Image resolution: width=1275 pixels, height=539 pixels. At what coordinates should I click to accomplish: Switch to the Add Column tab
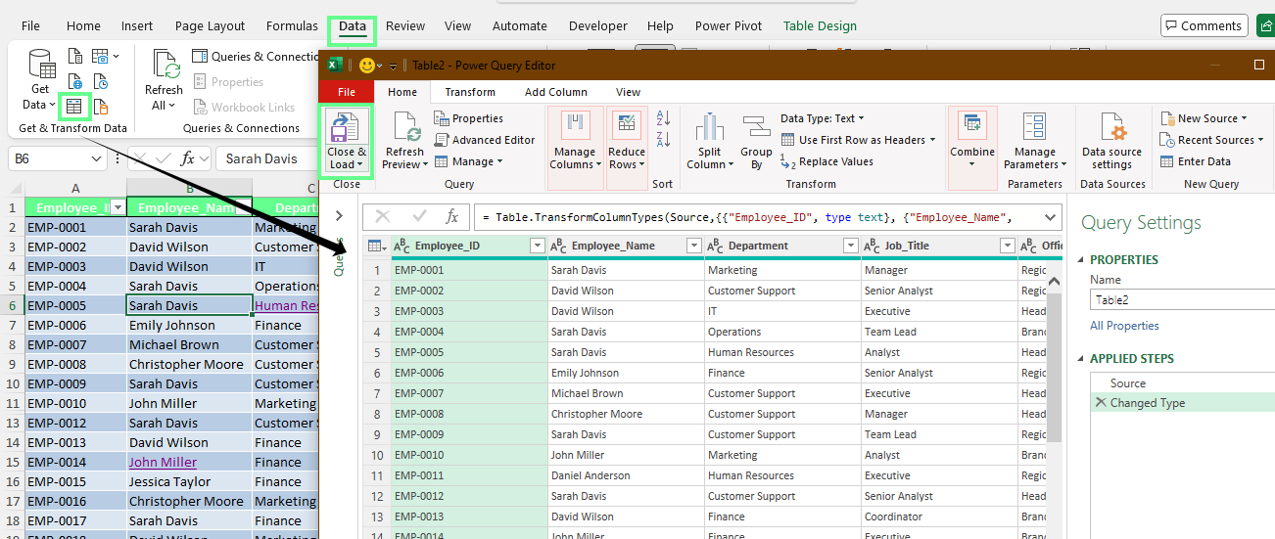point(556,92)
